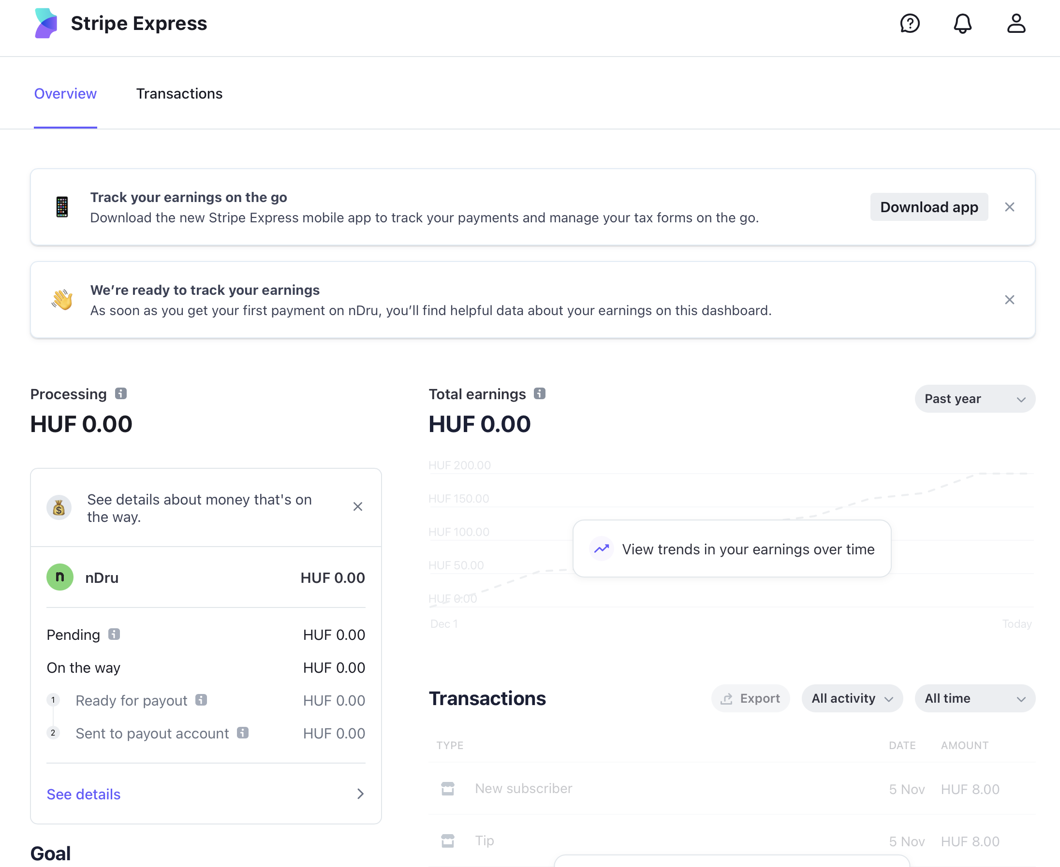Click the Sent to payout account label
Viewport: 1060px width, 867px height.
[152, 734]
